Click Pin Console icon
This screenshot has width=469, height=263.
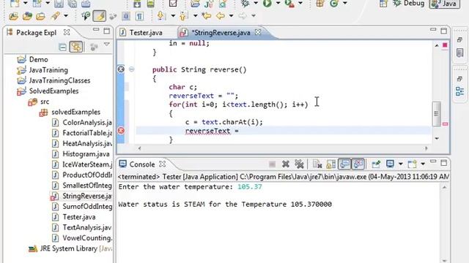click(x=376, y=164)
